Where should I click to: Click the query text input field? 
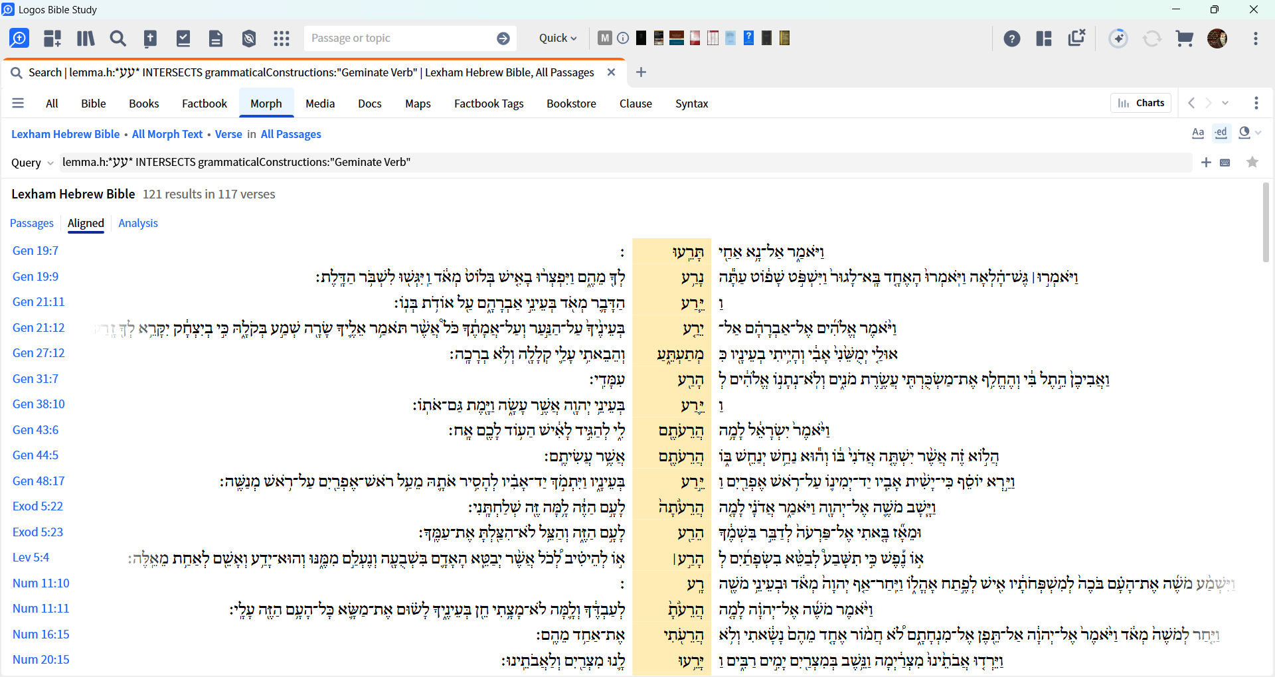[x=626, y=163]
